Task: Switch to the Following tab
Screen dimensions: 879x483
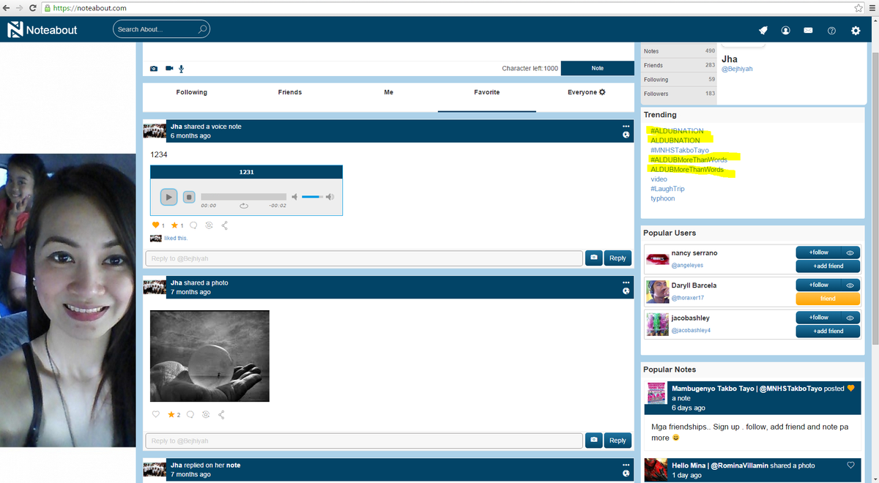Action: (x=192, y=92)
